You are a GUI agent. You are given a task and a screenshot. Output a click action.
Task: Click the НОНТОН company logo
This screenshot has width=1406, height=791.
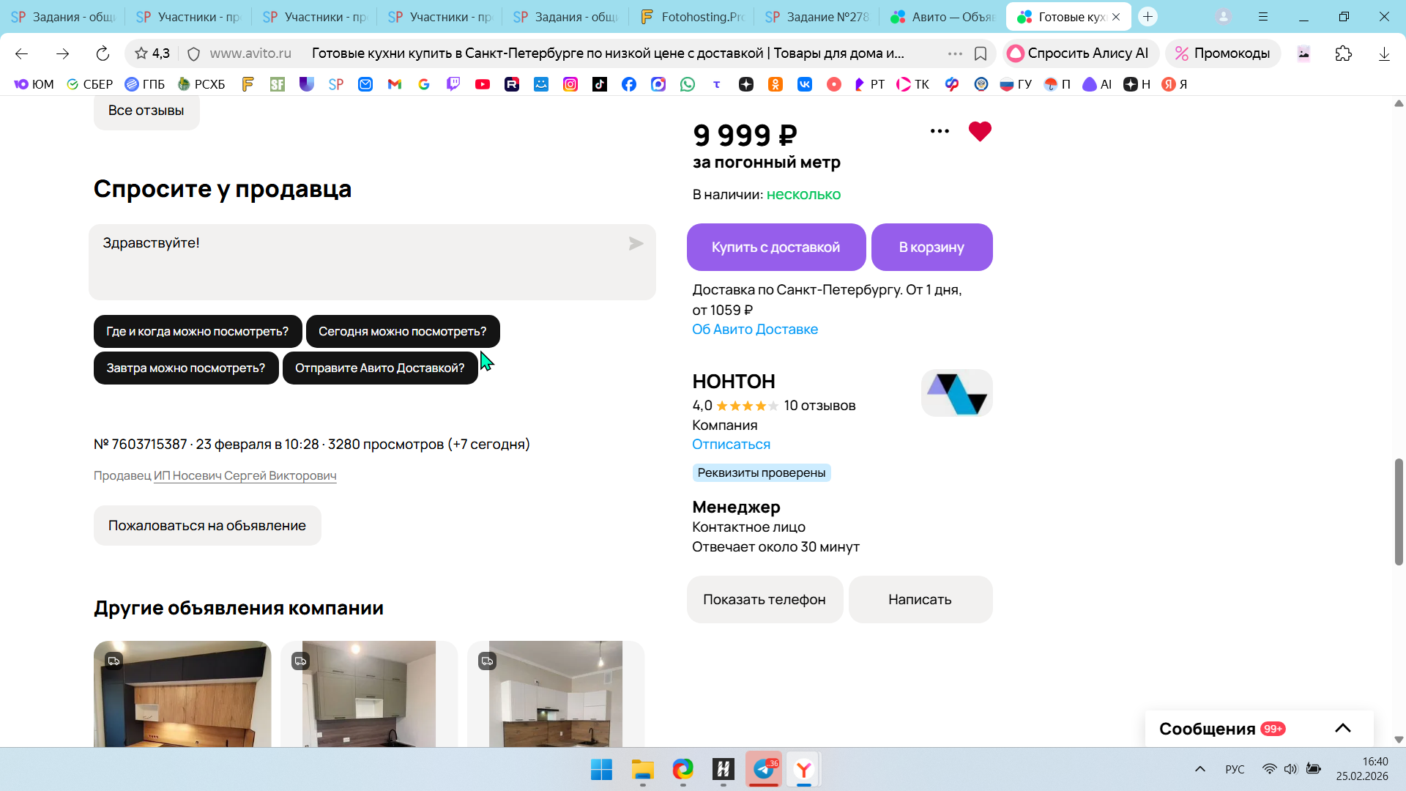tap(956, 393)
